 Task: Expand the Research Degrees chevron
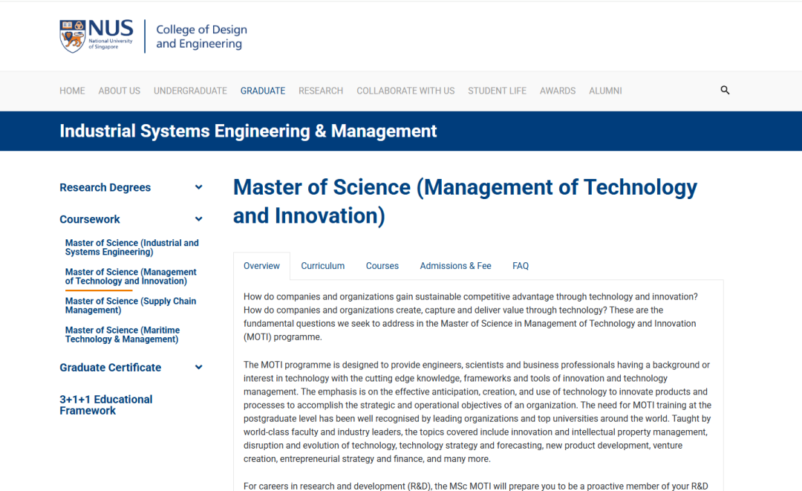198,187
